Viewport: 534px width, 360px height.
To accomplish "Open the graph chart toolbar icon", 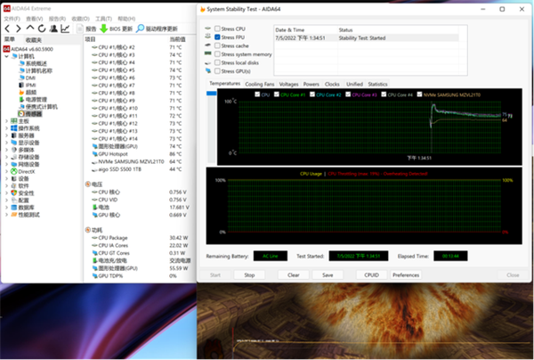I will [65, 29].
